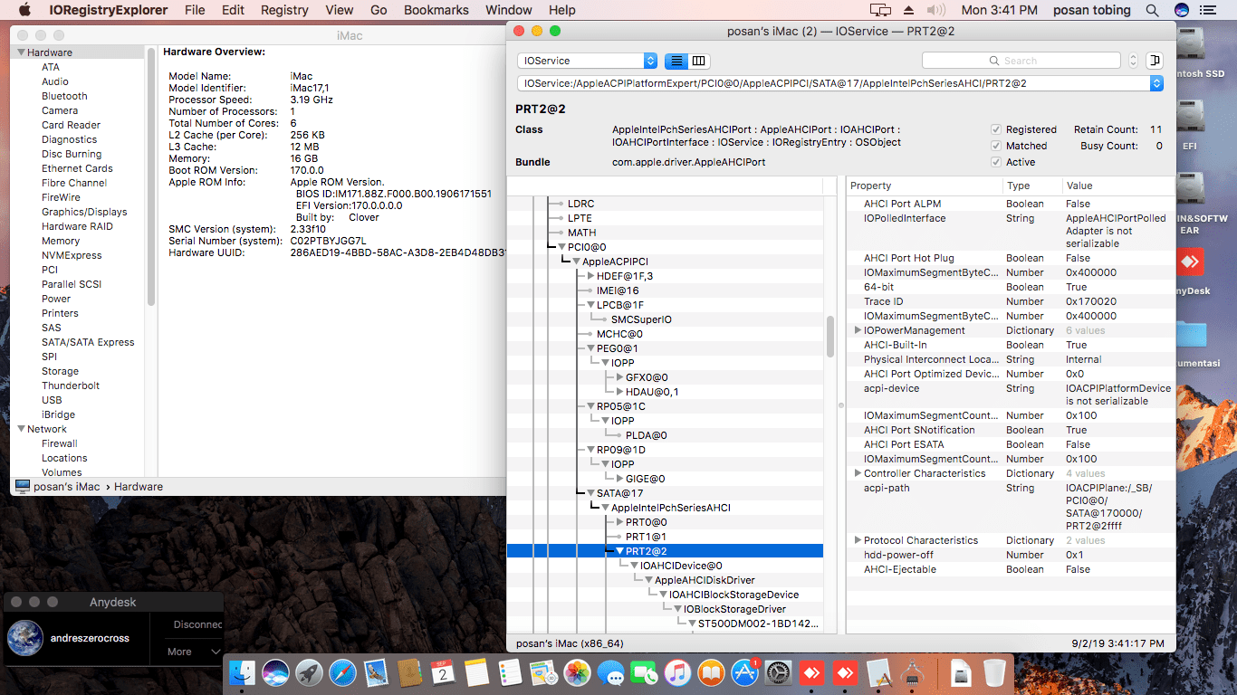The height and width of the screenshot is (695, 1237).
Task: Expand the IOPowerManagement dictionary row
Action: [858, 330]
